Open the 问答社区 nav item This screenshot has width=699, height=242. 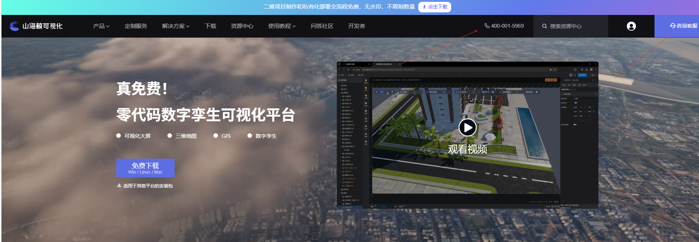coord(322,26)
